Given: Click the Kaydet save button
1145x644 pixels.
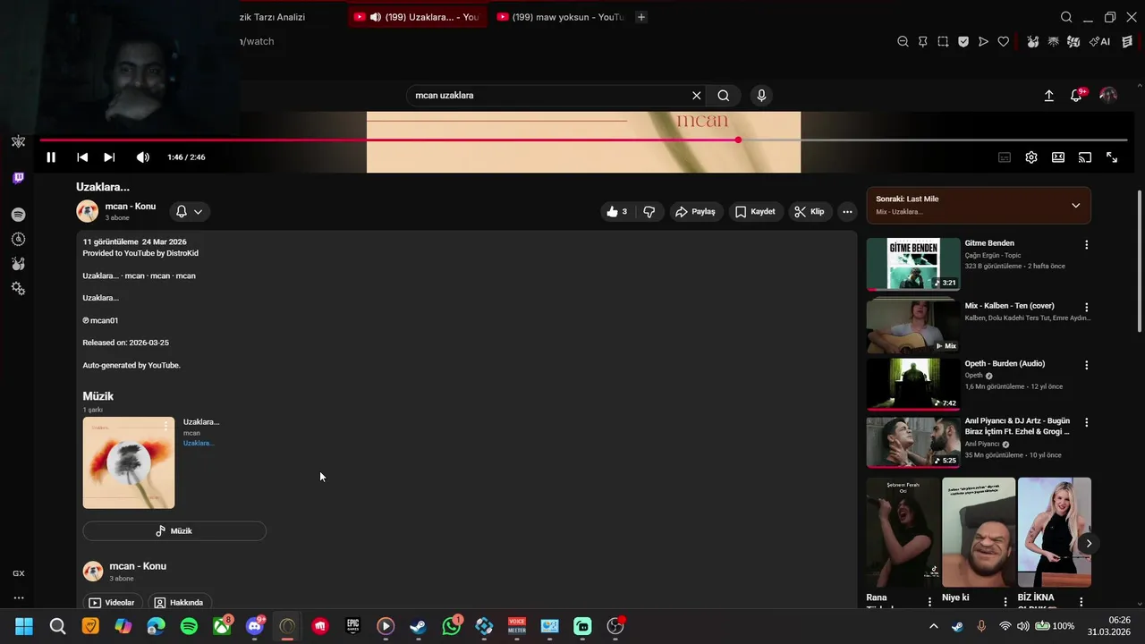Looking at the screenshot, I should (x=755, y=212).
